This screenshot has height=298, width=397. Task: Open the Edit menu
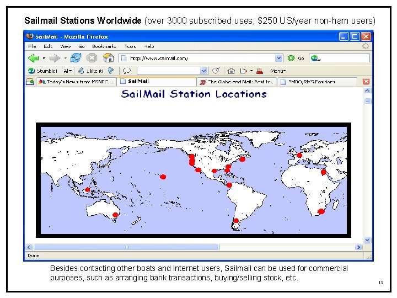(48, 46)
